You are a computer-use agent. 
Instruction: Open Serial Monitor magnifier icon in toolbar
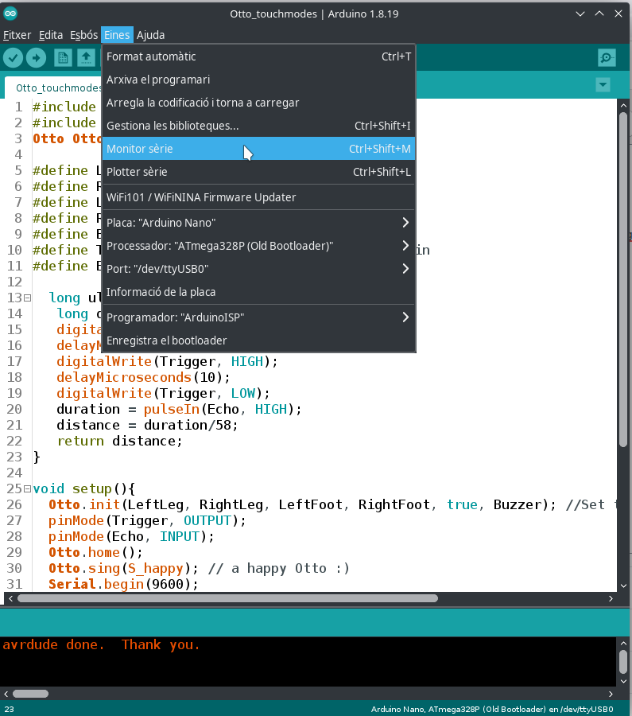point(607,57)
